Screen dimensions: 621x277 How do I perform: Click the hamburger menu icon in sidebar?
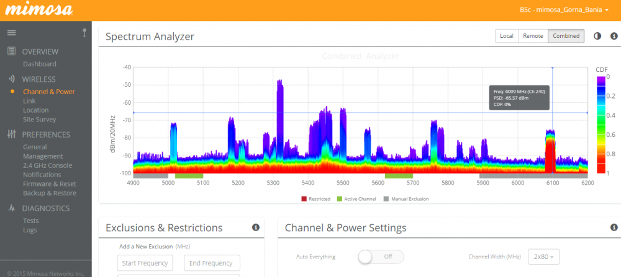click(11, 32)
